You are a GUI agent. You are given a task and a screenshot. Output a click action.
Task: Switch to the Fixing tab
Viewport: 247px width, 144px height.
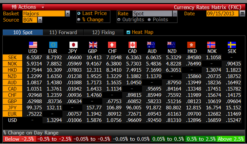[x=103, y=33]
